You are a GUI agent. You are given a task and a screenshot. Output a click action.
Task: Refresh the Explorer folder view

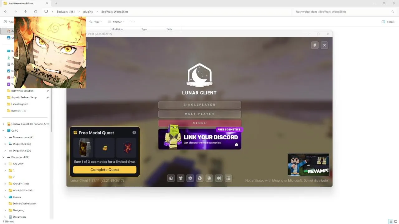[36, 12]
